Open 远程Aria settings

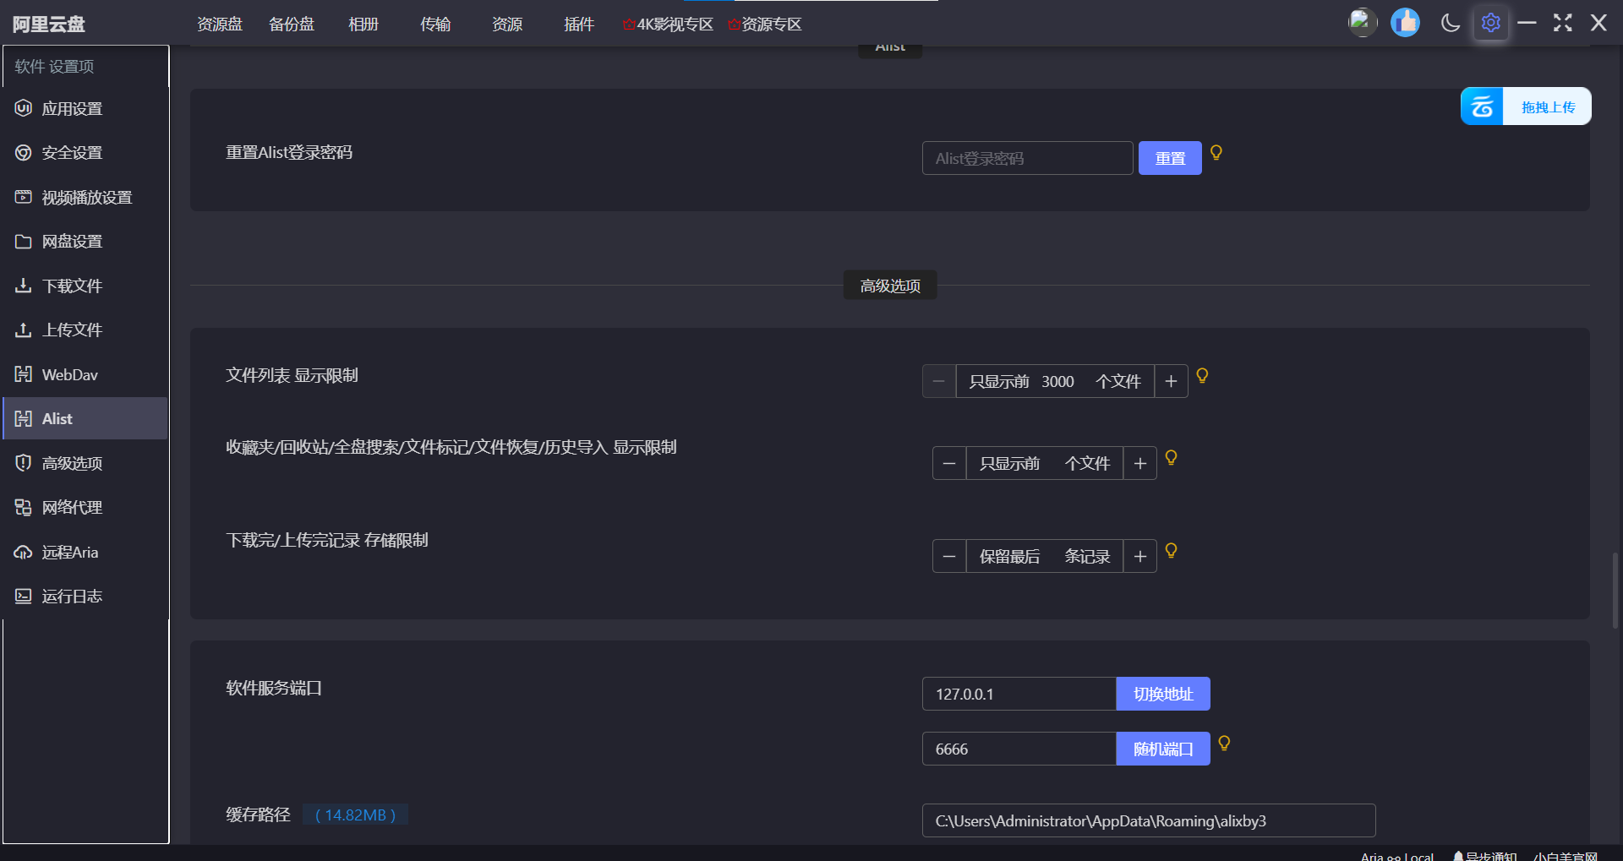point(85,552)
